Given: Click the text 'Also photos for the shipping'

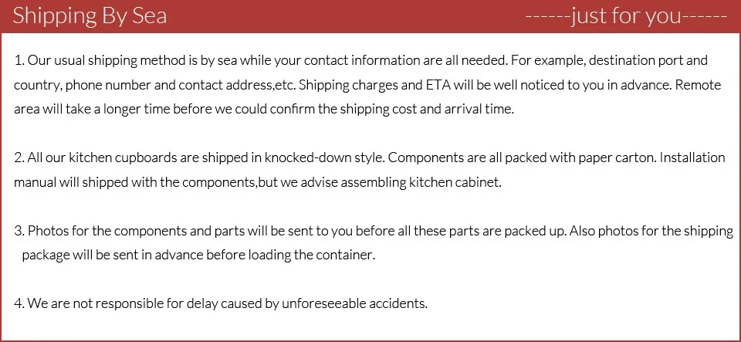Looking at the screenshot, I should coord(651,232).
